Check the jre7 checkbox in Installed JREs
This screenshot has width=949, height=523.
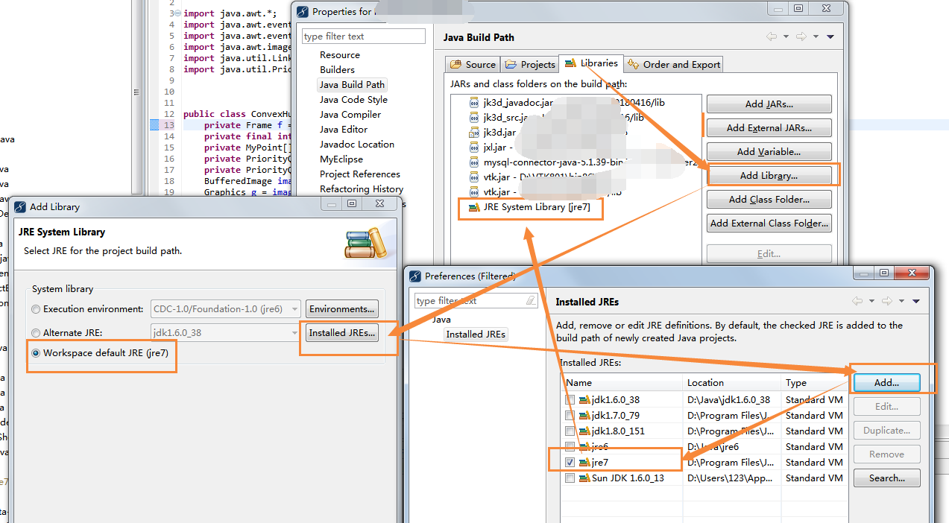click(570, 462)
